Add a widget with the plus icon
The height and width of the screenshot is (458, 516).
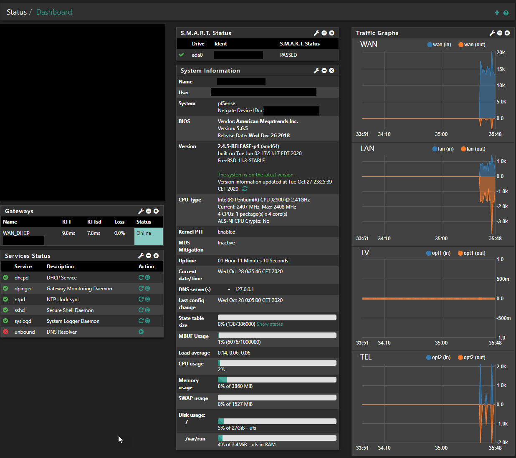point(497,13)
